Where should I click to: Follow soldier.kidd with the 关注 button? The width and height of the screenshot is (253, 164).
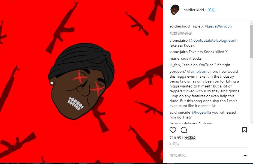pyautogui.click(x=211, y=10)
